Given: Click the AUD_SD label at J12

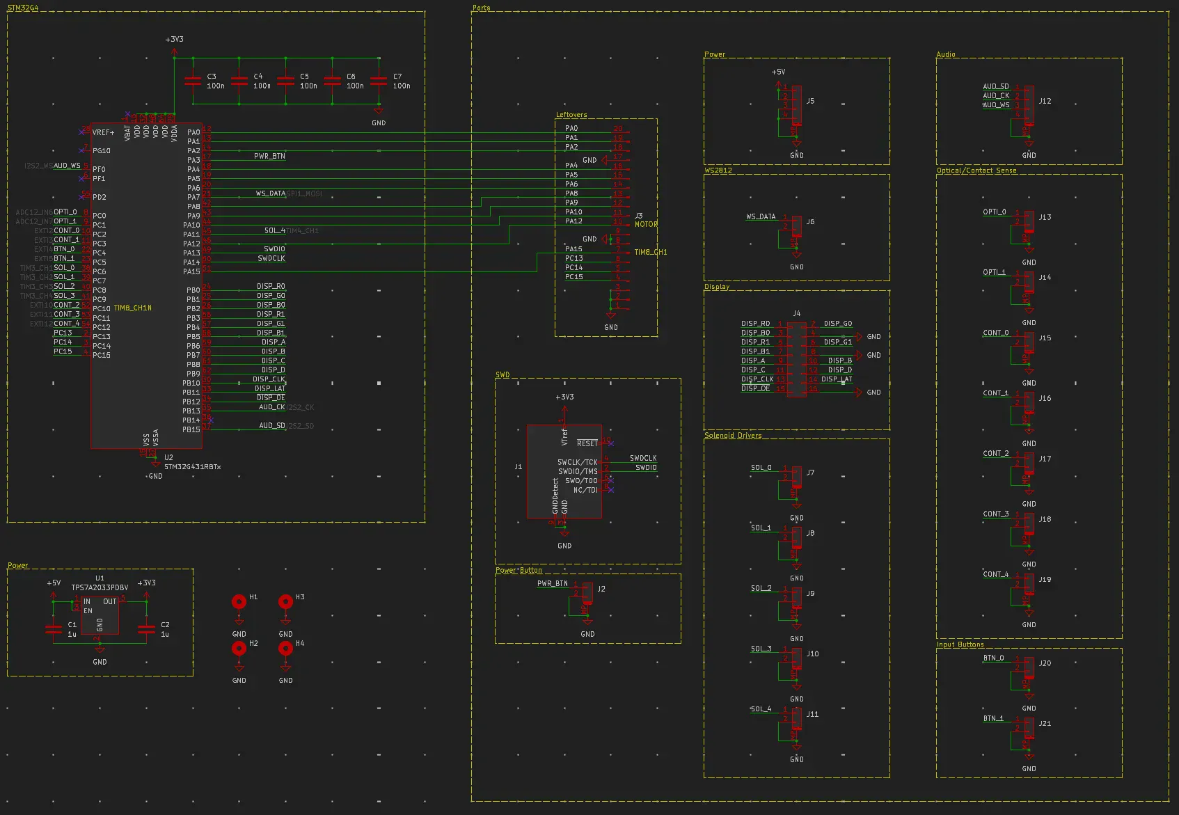Looking at the screenshot, I should point(996,87).
